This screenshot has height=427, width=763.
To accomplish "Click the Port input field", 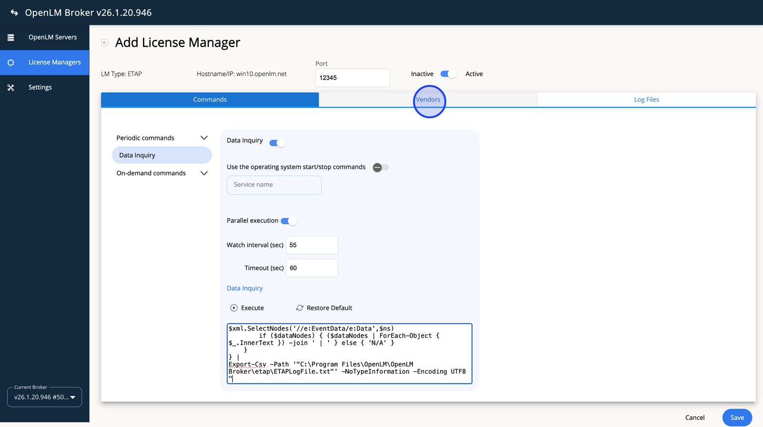I will (x=352, y=78).
